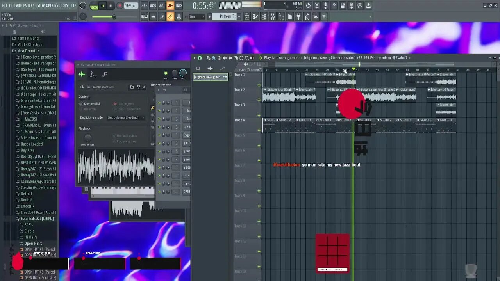
Task: Mute Track 4 green light
Action: [x=259, y=130]
